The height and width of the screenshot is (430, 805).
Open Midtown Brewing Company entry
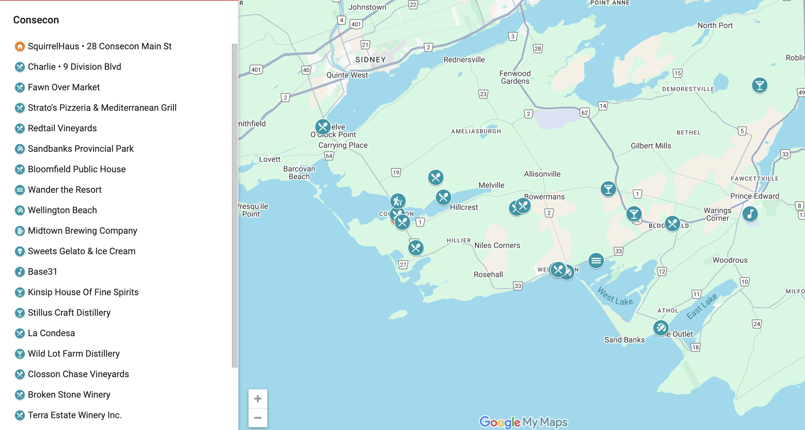click(x=82, y=231)
